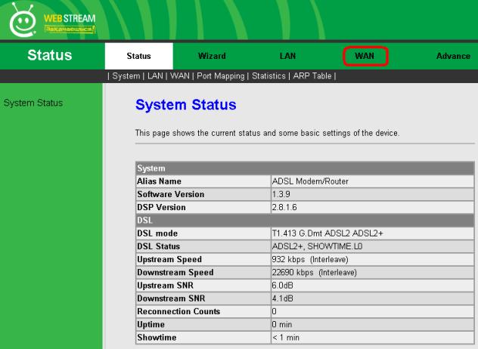This screenshot has width=478, height=349.
Task: Select System Status in the left sidebar
Action: [x=33, y=103]
